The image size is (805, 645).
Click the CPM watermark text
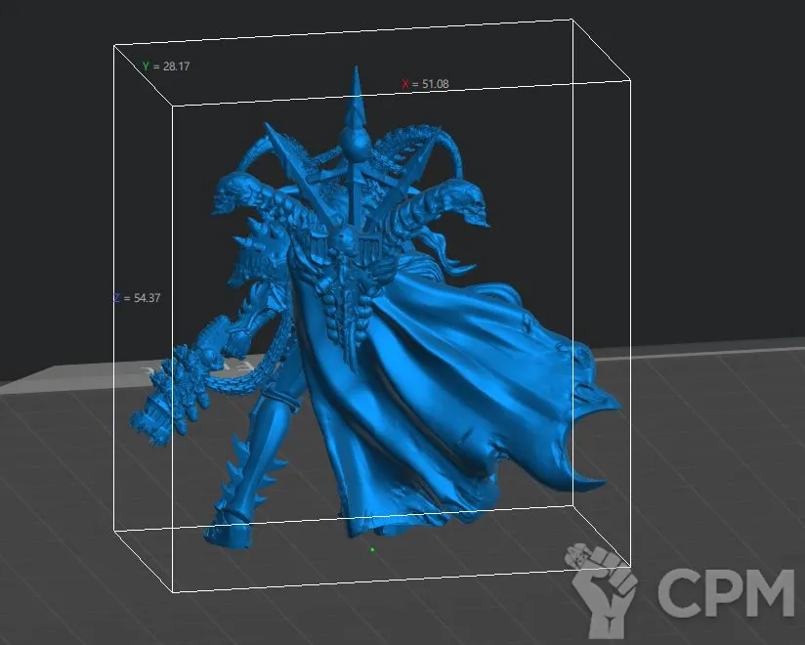click(x=725, y=592)
